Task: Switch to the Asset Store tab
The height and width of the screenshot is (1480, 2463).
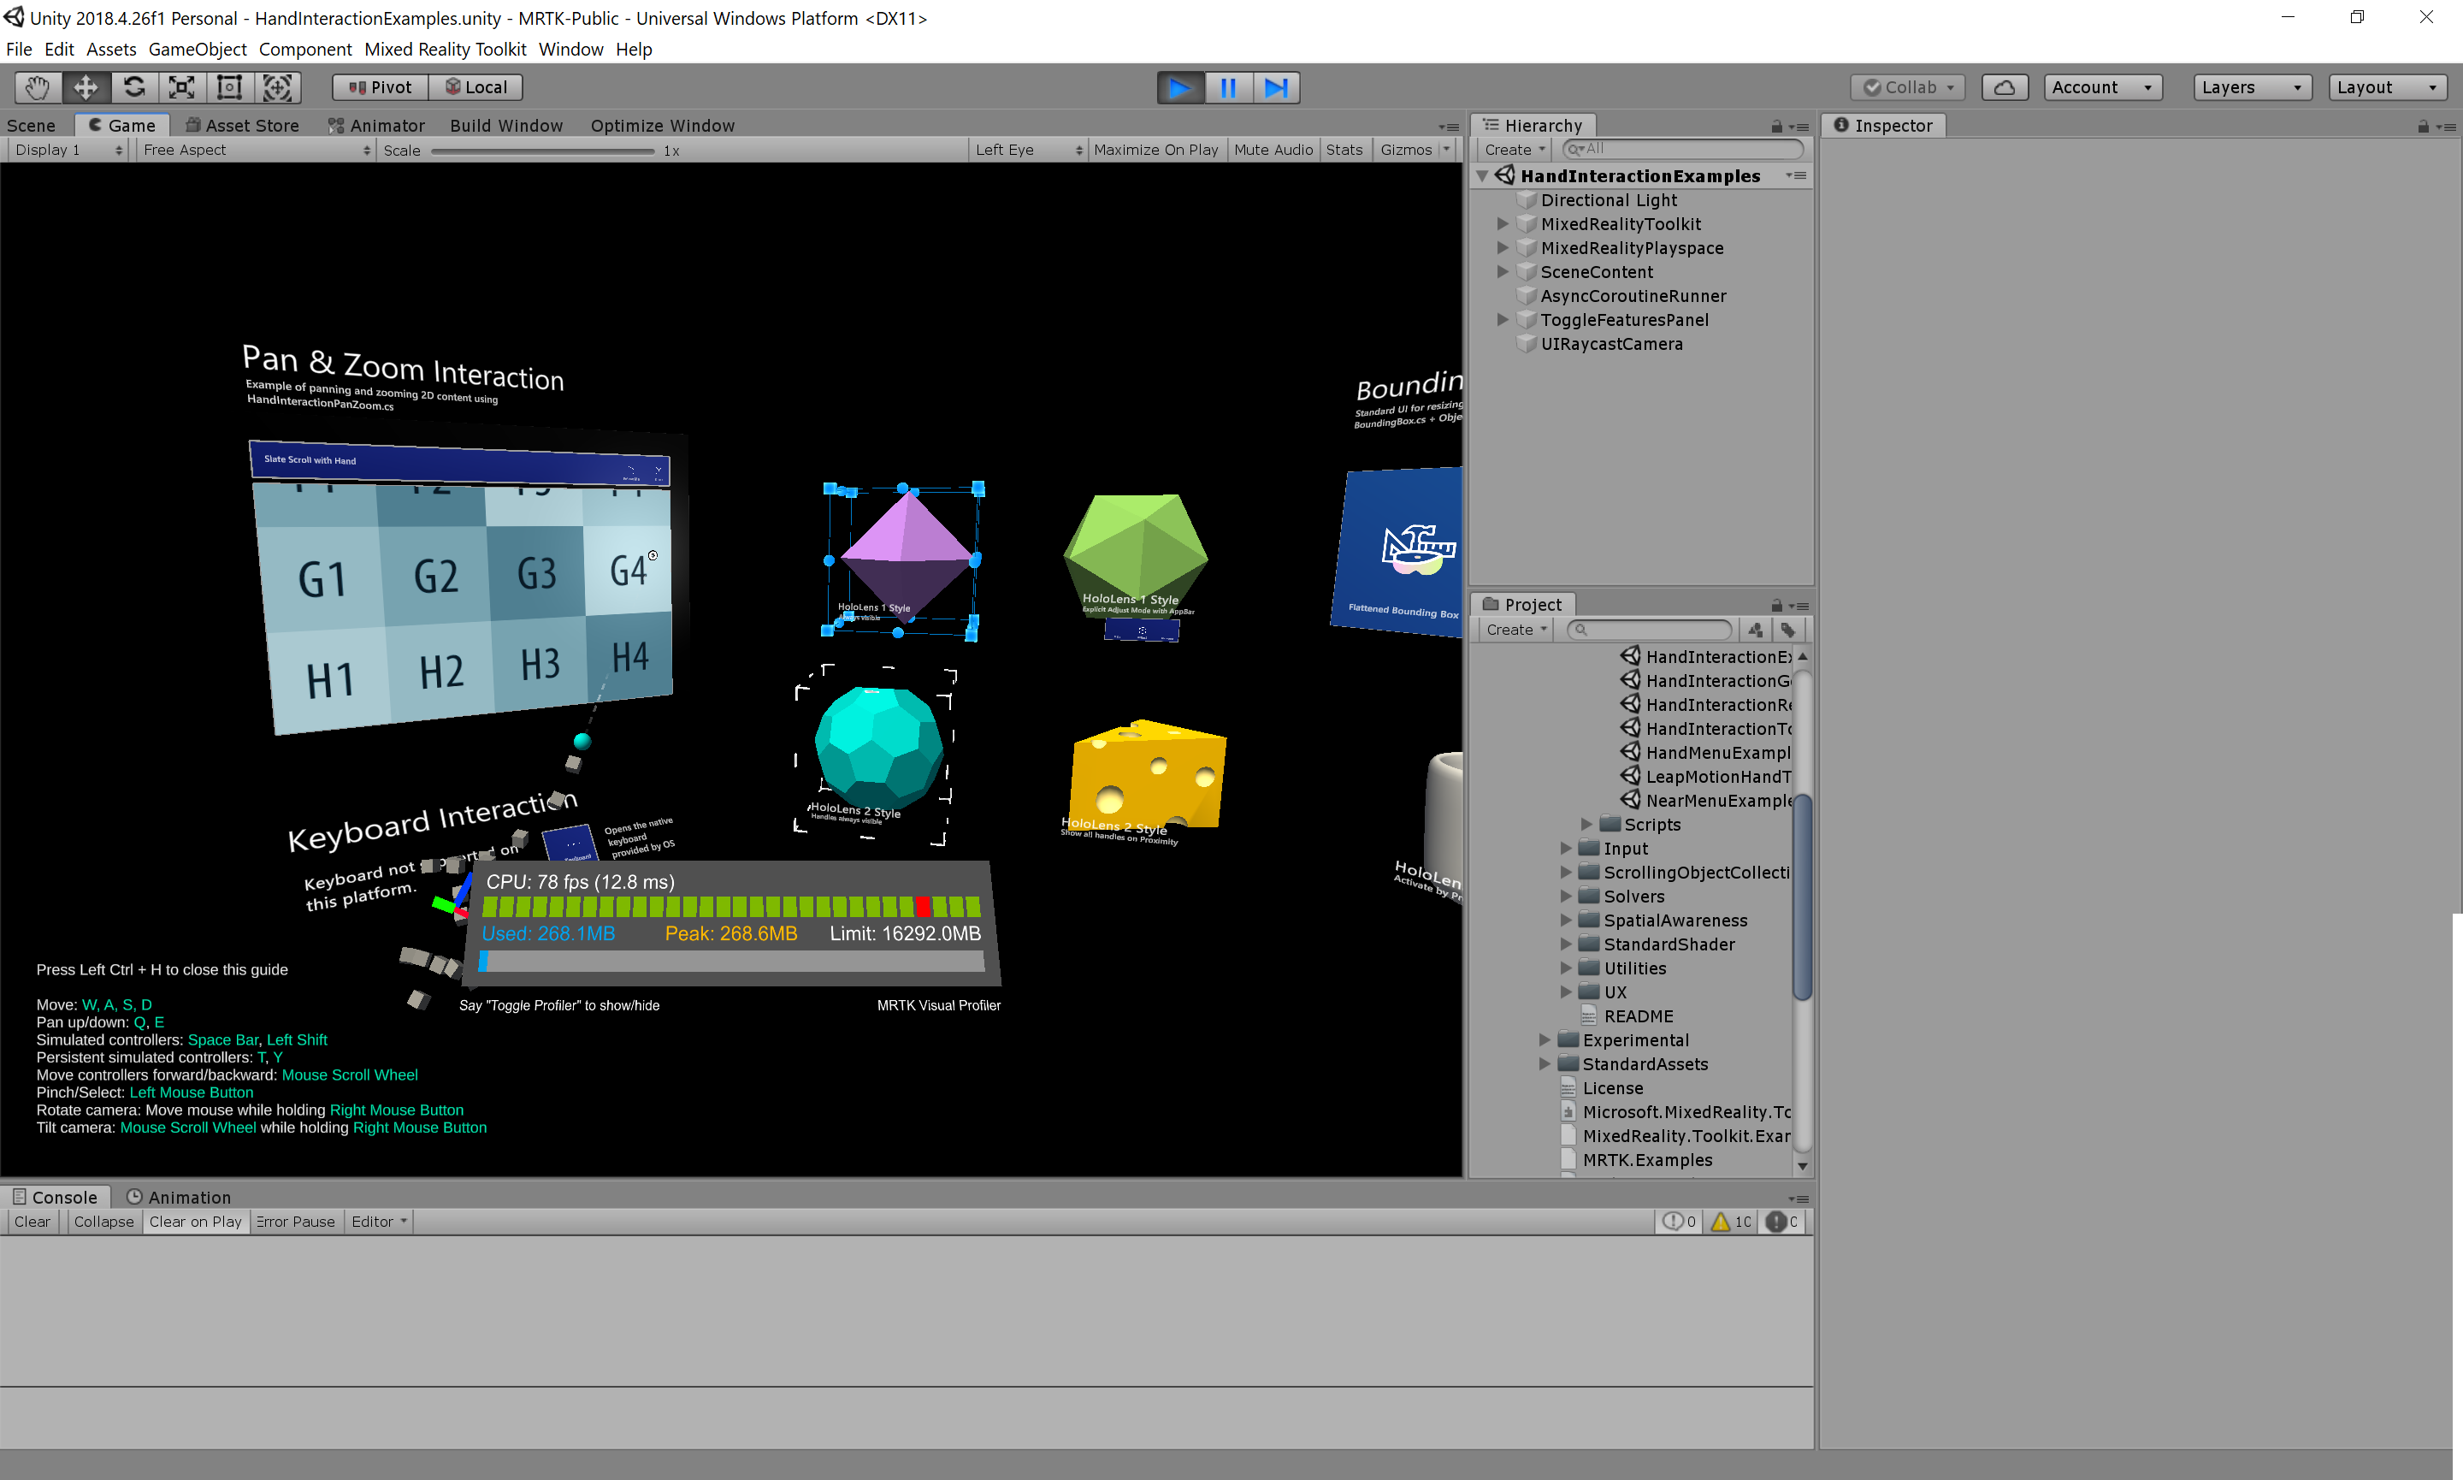Action: click(x=242, y=125)
